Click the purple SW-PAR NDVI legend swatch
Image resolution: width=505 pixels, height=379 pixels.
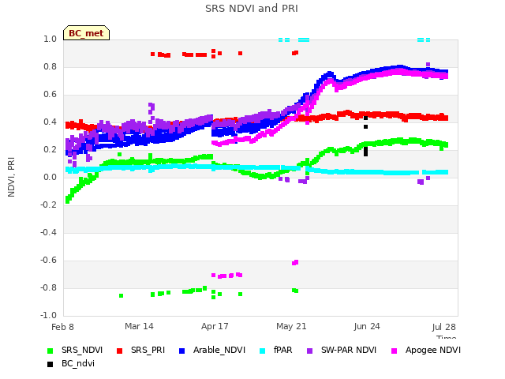310,351
